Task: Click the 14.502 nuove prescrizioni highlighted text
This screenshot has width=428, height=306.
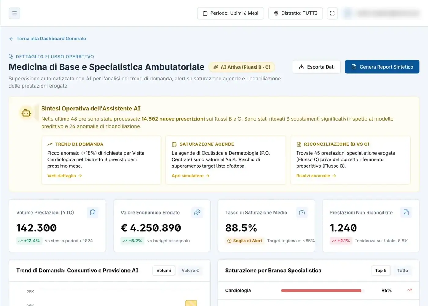Action: coord(173,119)
